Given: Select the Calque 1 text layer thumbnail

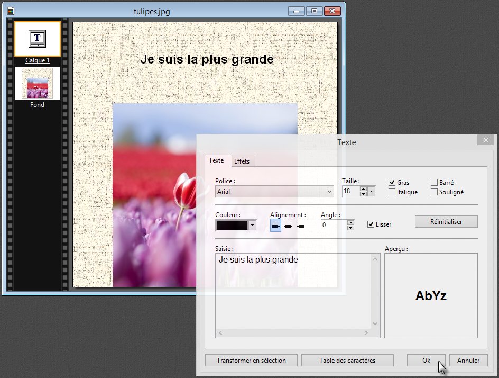Looking at the screenshot, I should coord(37,39).
